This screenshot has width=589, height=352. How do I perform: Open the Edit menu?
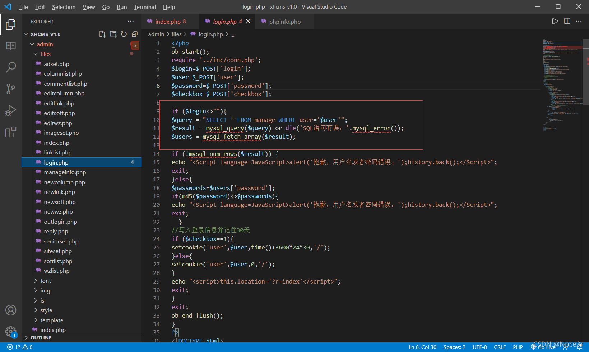point(40,7)
